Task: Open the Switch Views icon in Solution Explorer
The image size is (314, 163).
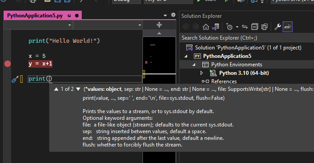Action: point(216,27)
